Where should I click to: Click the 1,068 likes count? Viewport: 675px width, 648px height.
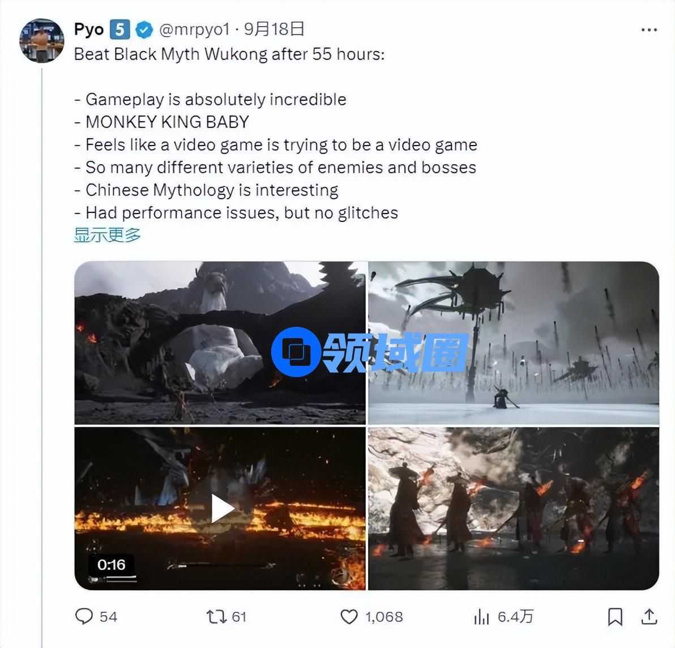tap(384, 617)
